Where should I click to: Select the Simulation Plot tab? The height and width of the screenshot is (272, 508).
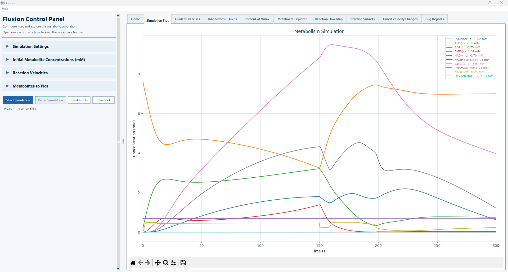tap(158, 20)
